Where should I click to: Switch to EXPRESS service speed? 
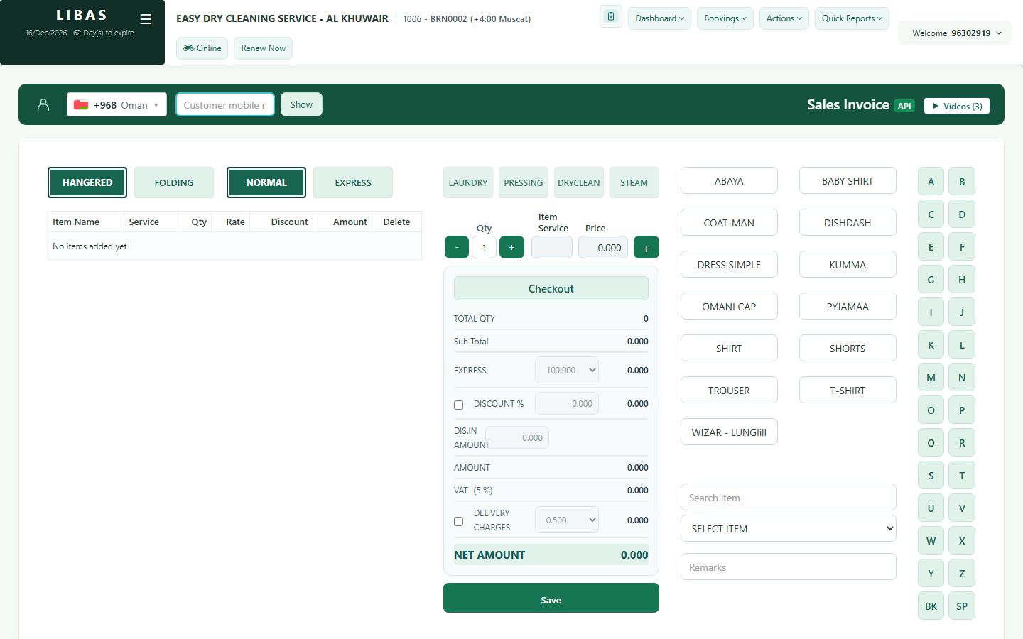click(353, 182)
